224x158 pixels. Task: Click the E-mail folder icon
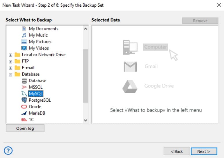[x=17, y=68]
